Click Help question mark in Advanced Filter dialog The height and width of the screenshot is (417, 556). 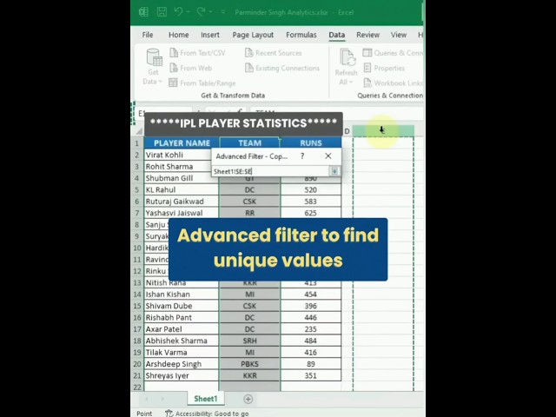[x=302, y=156]
